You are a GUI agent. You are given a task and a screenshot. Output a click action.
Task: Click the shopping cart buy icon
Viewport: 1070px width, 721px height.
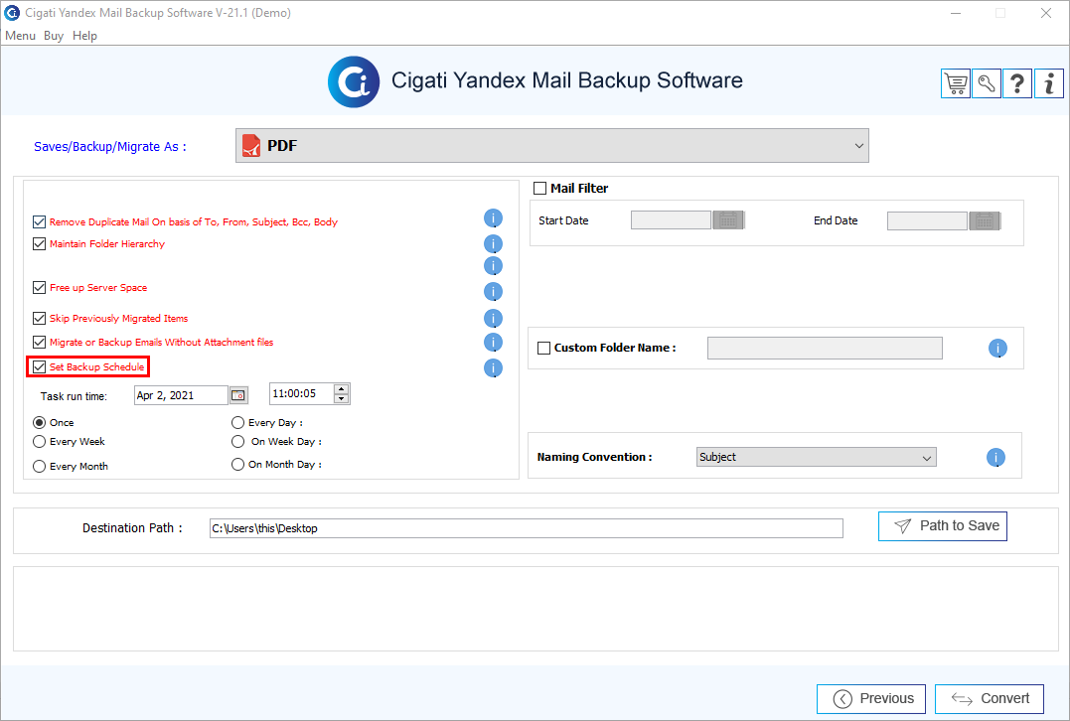point(956,83)
